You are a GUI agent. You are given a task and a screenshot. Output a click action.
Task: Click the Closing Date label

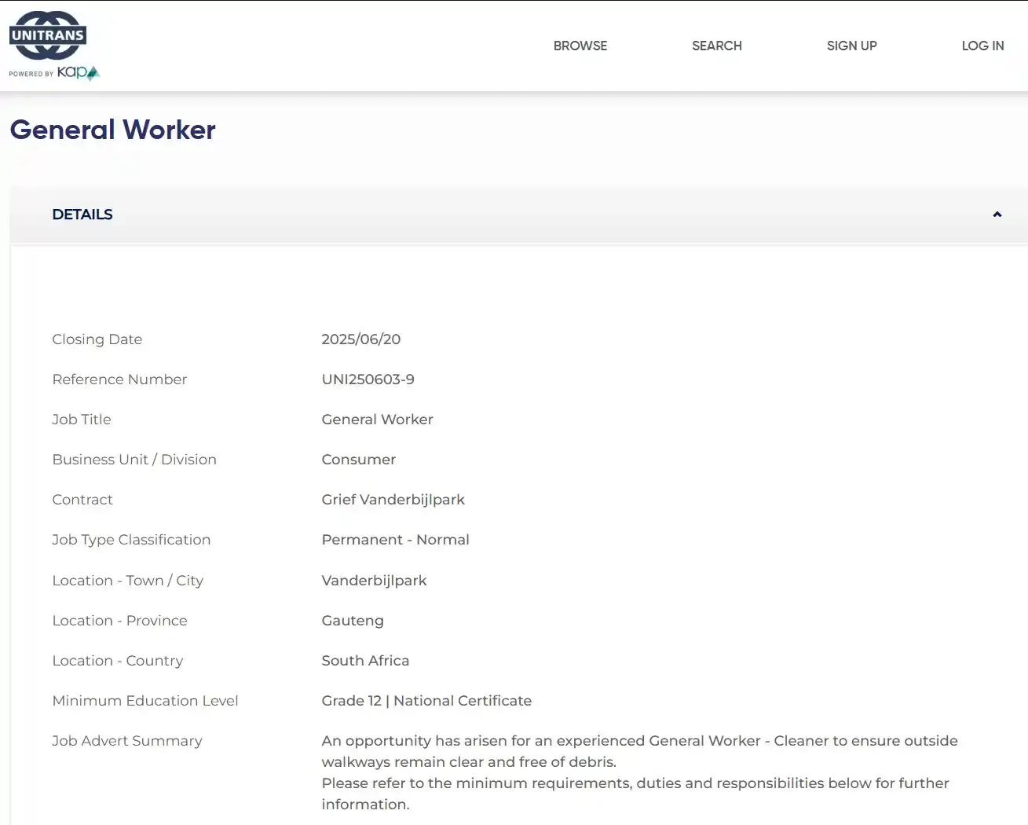(x=97, y=339)
